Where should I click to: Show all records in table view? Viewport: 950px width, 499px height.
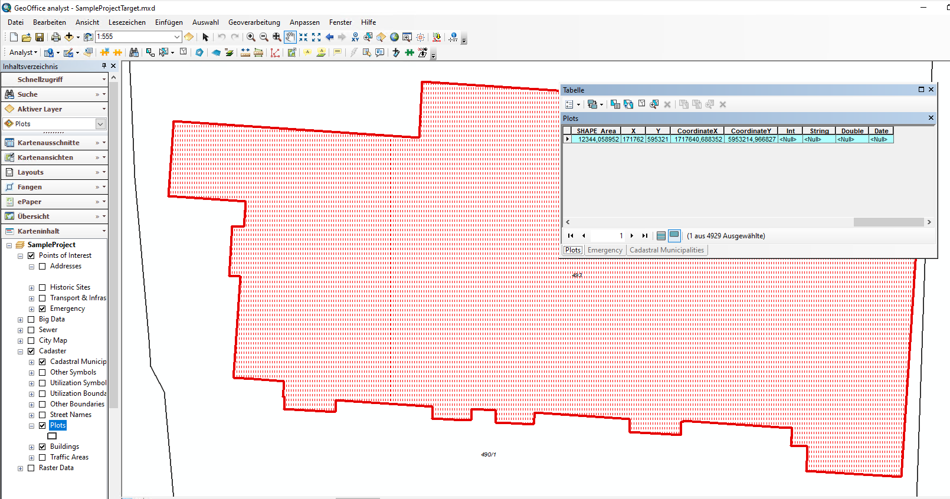coord(661,236)
